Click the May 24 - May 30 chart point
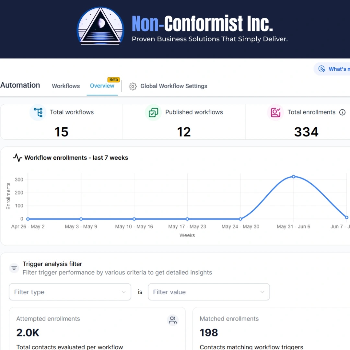350x350 pixels. [240, 219]
